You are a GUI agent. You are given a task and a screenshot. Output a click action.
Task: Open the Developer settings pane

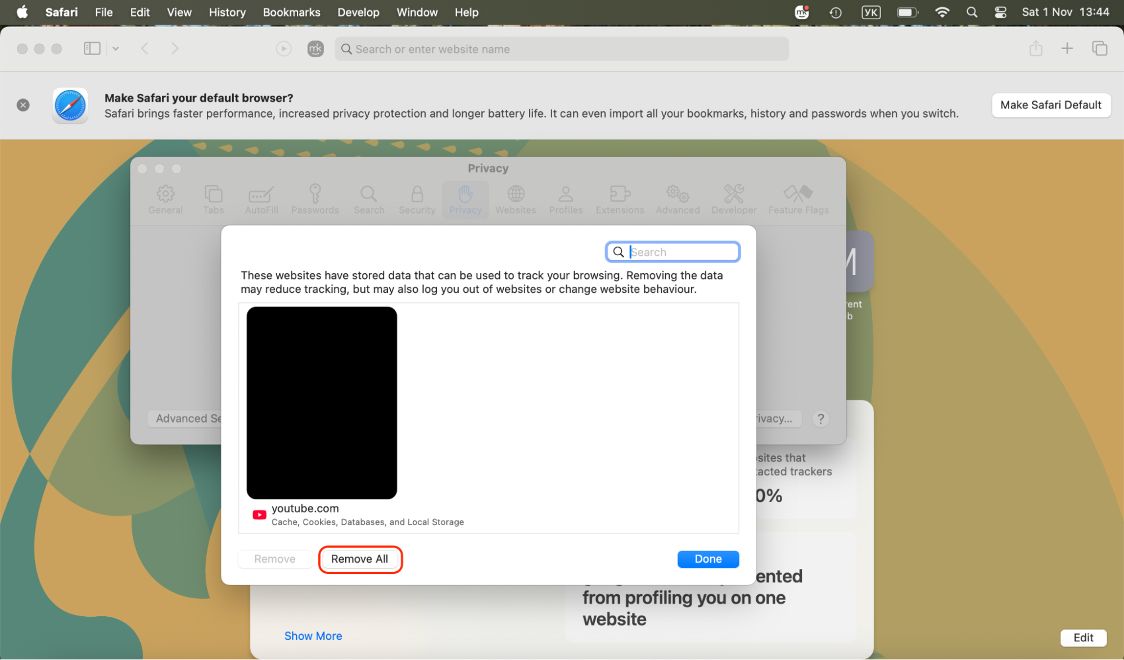(733, 200)
